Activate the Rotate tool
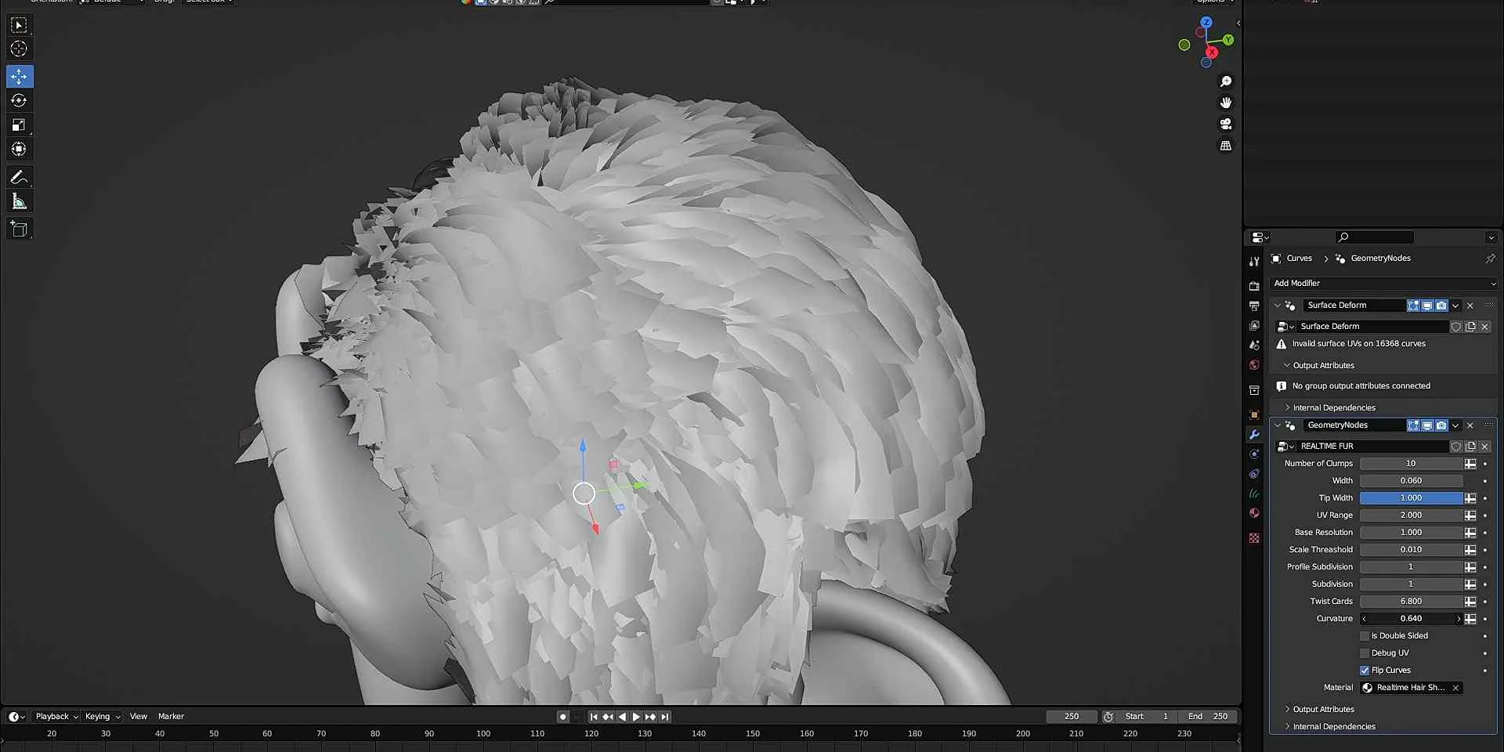Image resolution: width=1504 pixels, height=752 pixels. click(19, 100)
